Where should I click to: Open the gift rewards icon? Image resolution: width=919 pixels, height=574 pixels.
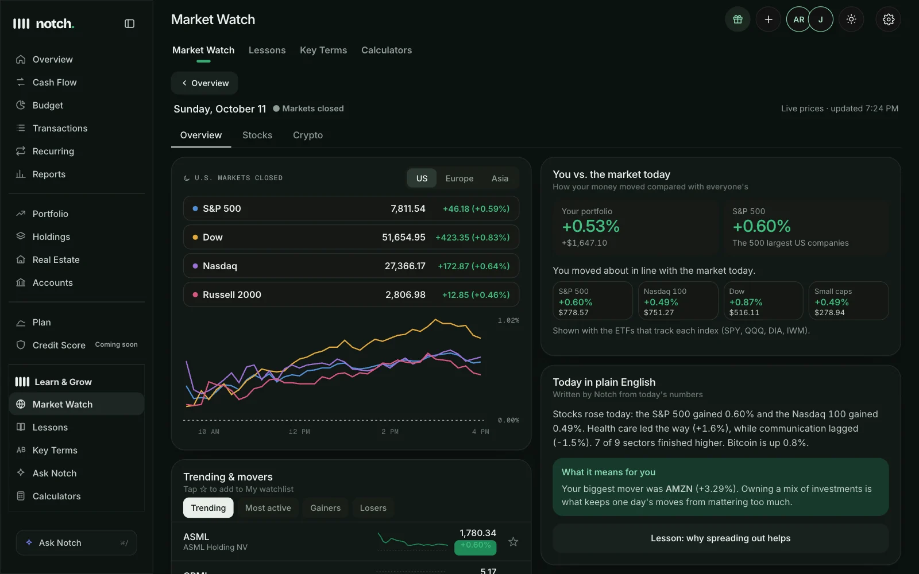(737, 20)
